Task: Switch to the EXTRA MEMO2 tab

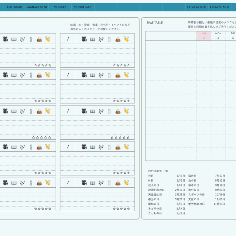Action: 220,7
